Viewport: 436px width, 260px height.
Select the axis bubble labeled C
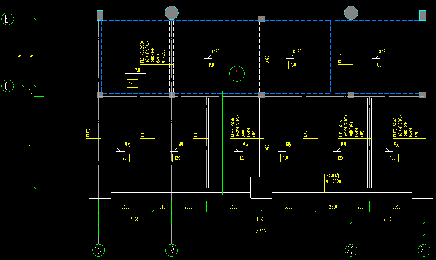coord(8,86)
